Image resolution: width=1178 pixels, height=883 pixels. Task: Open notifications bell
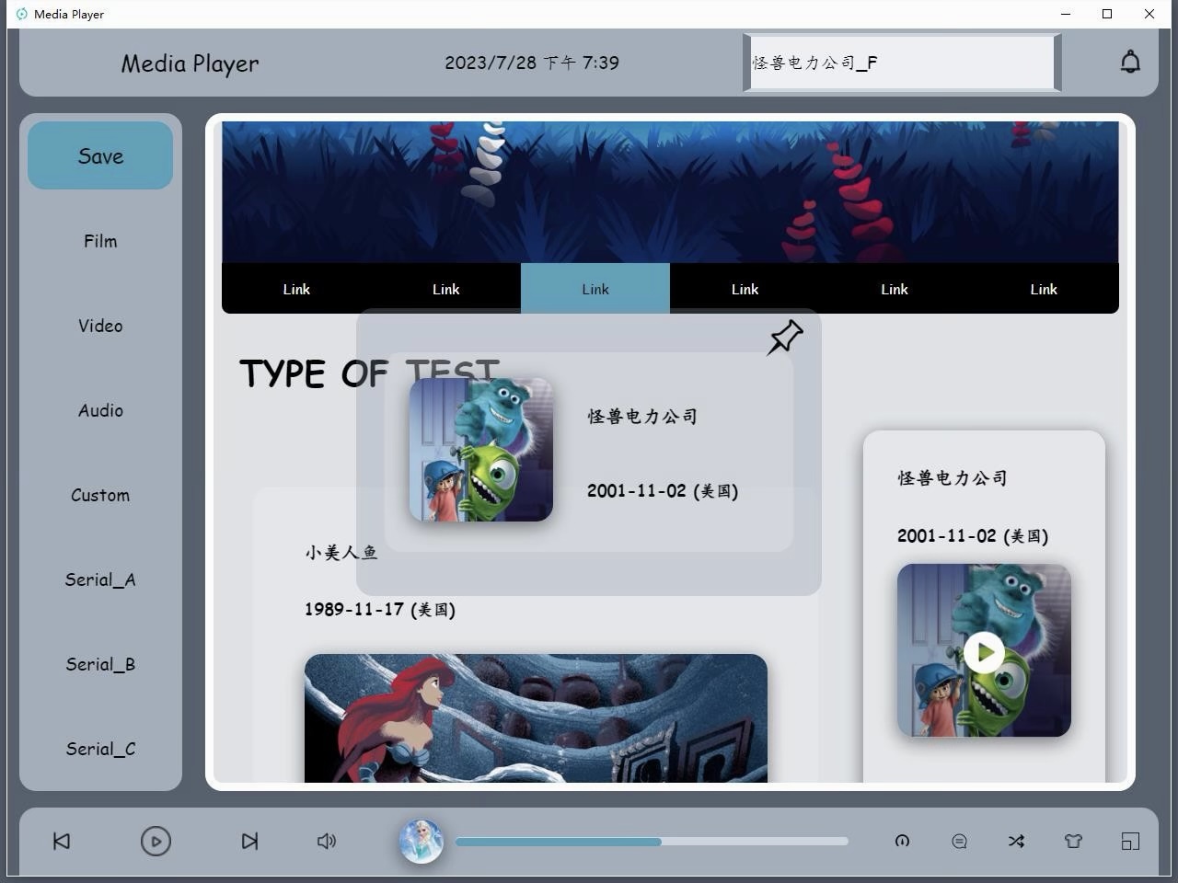click(1130, 62)
